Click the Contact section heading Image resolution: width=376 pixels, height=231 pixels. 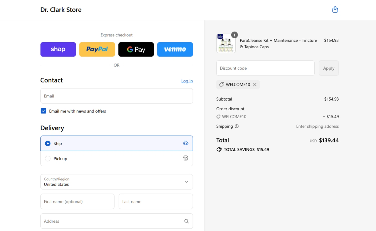[51, 80]
